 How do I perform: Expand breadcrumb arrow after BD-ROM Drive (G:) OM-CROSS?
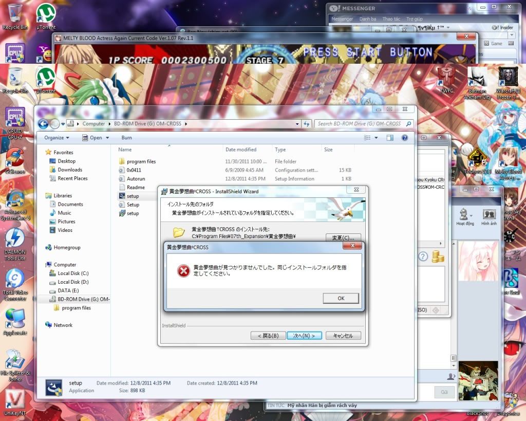click(186, 124)
